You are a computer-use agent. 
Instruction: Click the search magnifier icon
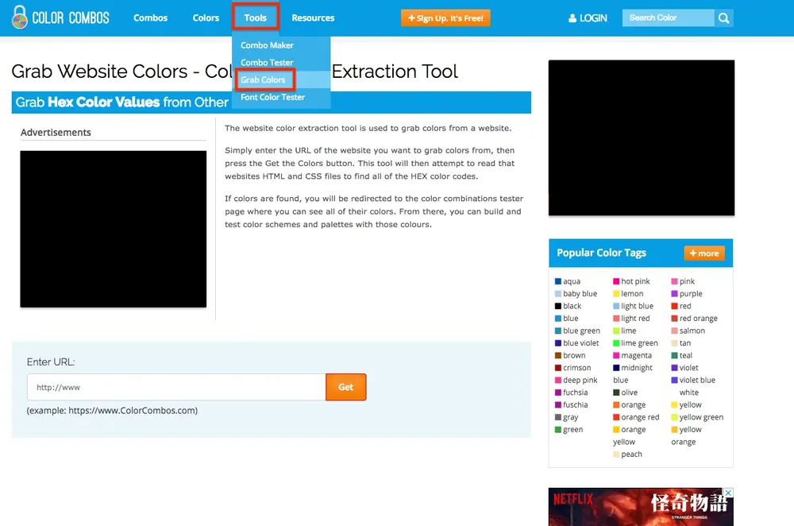(x=723, y=18)
